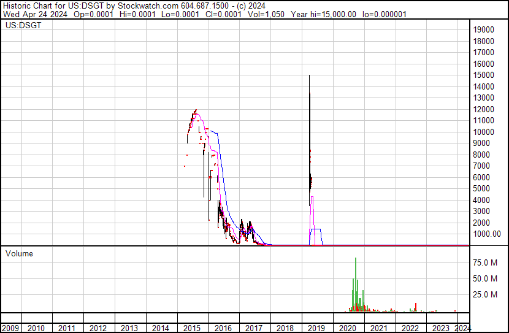Select the 2019 year label on axis
Viewport: 509px width, 333px height.
coord(316,328)
